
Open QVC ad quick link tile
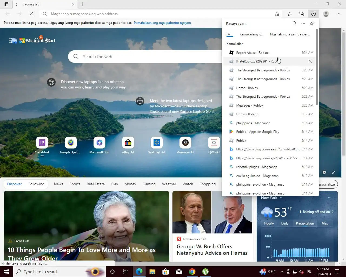pyautogui.click(x=214, y=146)
